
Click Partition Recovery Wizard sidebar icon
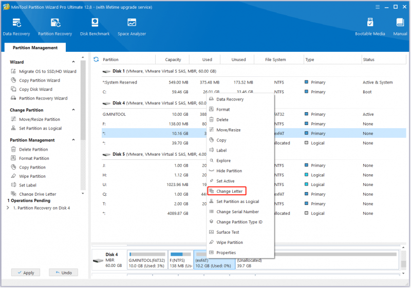(13, 98)
